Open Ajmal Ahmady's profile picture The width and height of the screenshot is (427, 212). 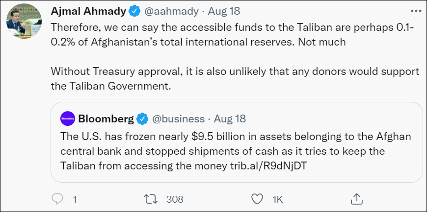pos(20,23)
